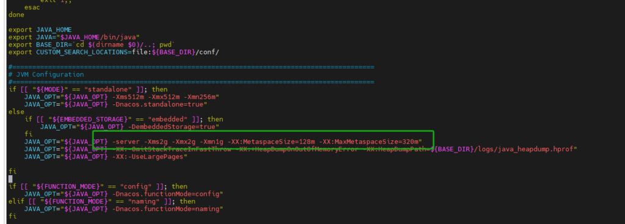Click -XX:MetaspaceSize=128m text
The height and width of the screenshot is (224, 625).
coord(271,142)
